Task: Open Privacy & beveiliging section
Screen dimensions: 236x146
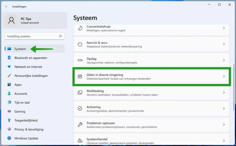Action: [35, 129]
